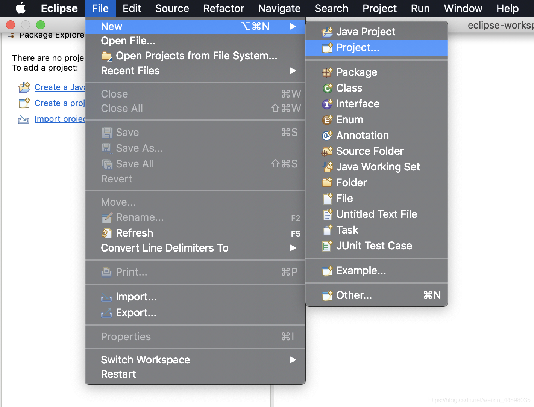Click the Project... wizard icon

tap(327, 48)
